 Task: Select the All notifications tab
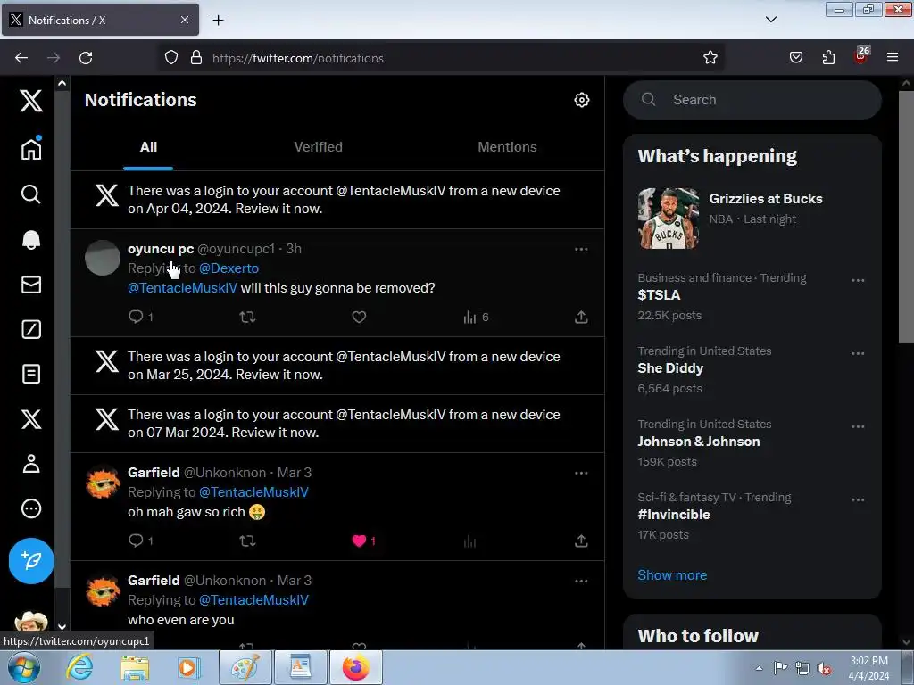[148, 147]
